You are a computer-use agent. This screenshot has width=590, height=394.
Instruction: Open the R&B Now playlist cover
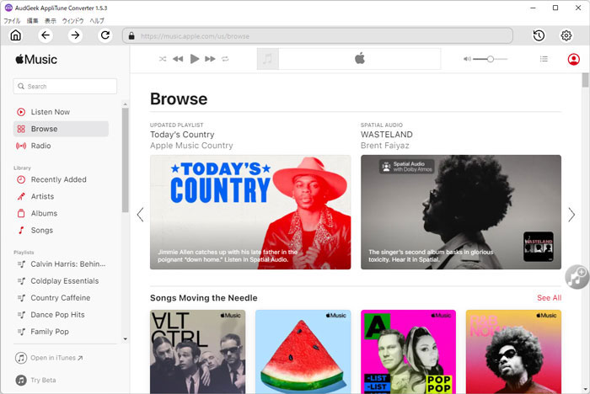(x=513, y=352)
